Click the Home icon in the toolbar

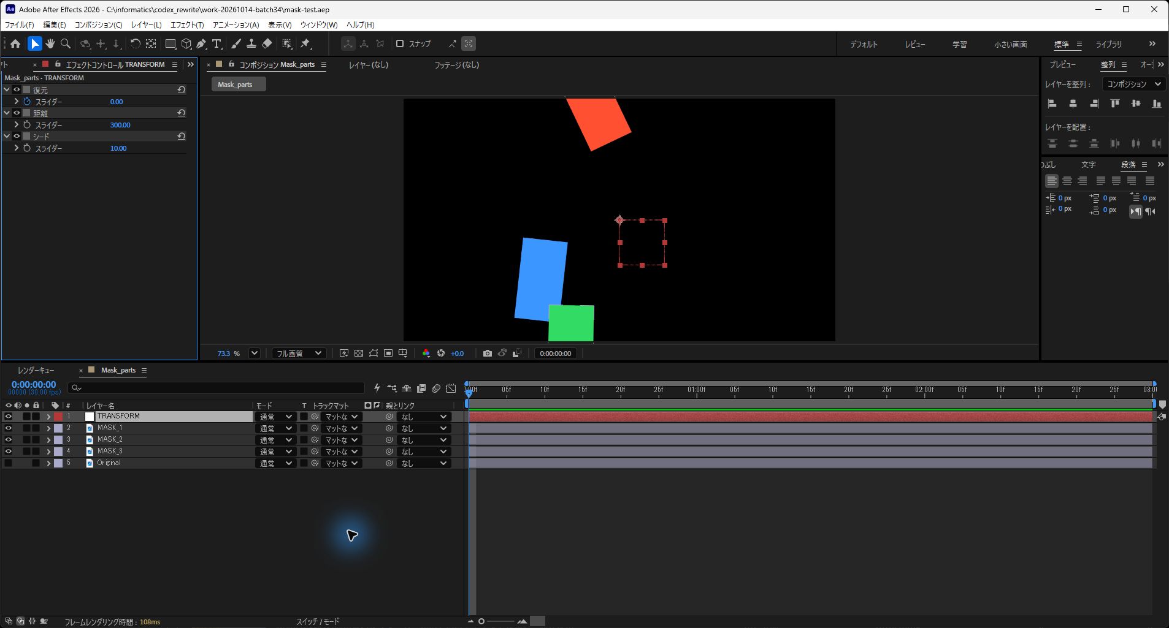pyautogui.click(x=15, y=44)
